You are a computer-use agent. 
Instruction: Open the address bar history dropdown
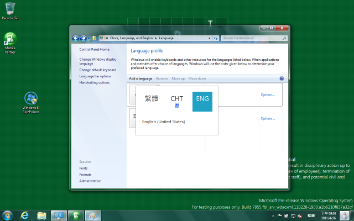(x=210, y=38)
